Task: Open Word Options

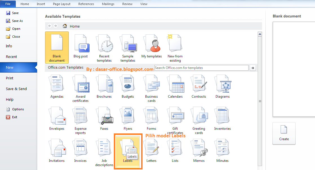Action: [15, 109]
